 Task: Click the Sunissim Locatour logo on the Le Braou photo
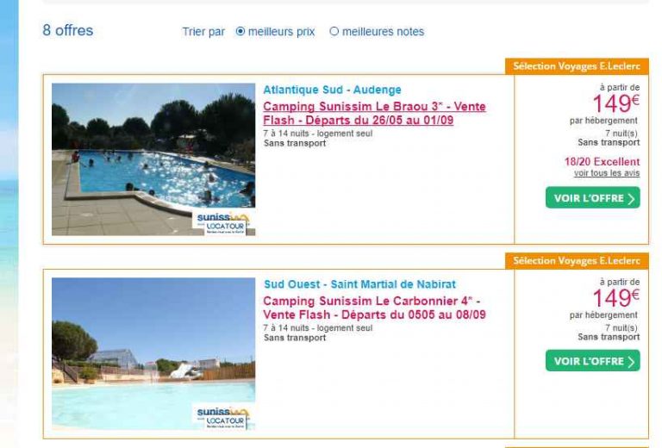(223, 223)
